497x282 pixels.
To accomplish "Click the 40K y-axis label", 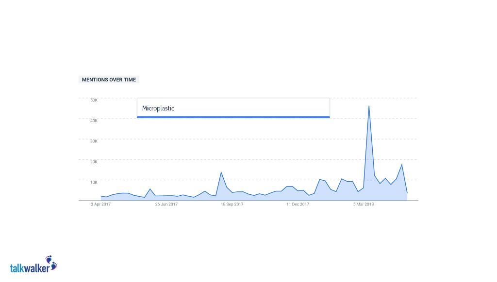I will pos(94,121).
